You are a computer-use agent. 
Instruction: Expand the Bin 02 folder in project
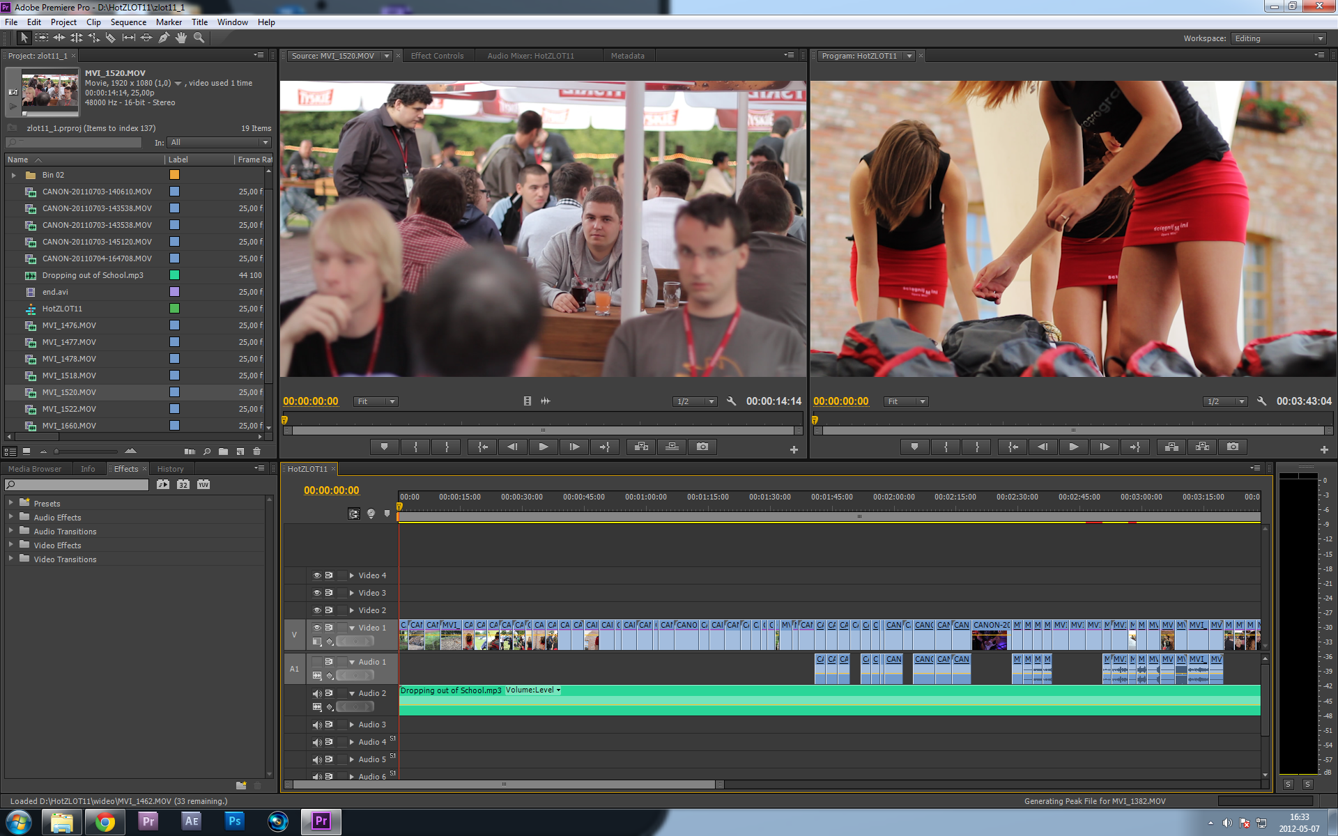15,176
